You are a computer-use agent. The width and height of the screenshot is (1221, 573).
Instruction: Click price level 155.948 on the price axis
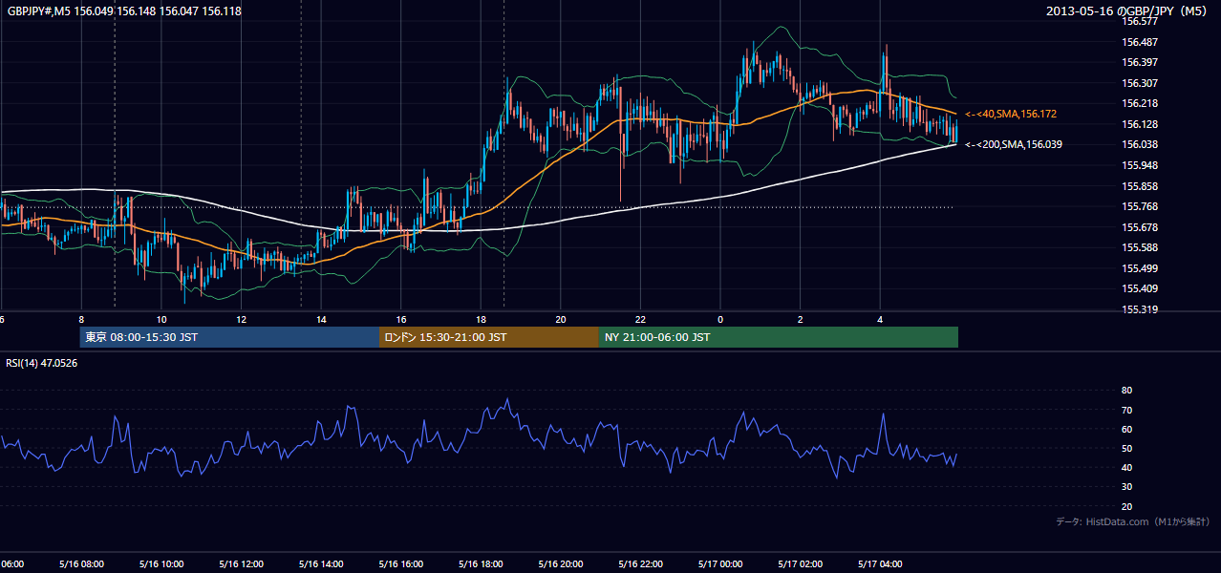tap(1140, 165)
